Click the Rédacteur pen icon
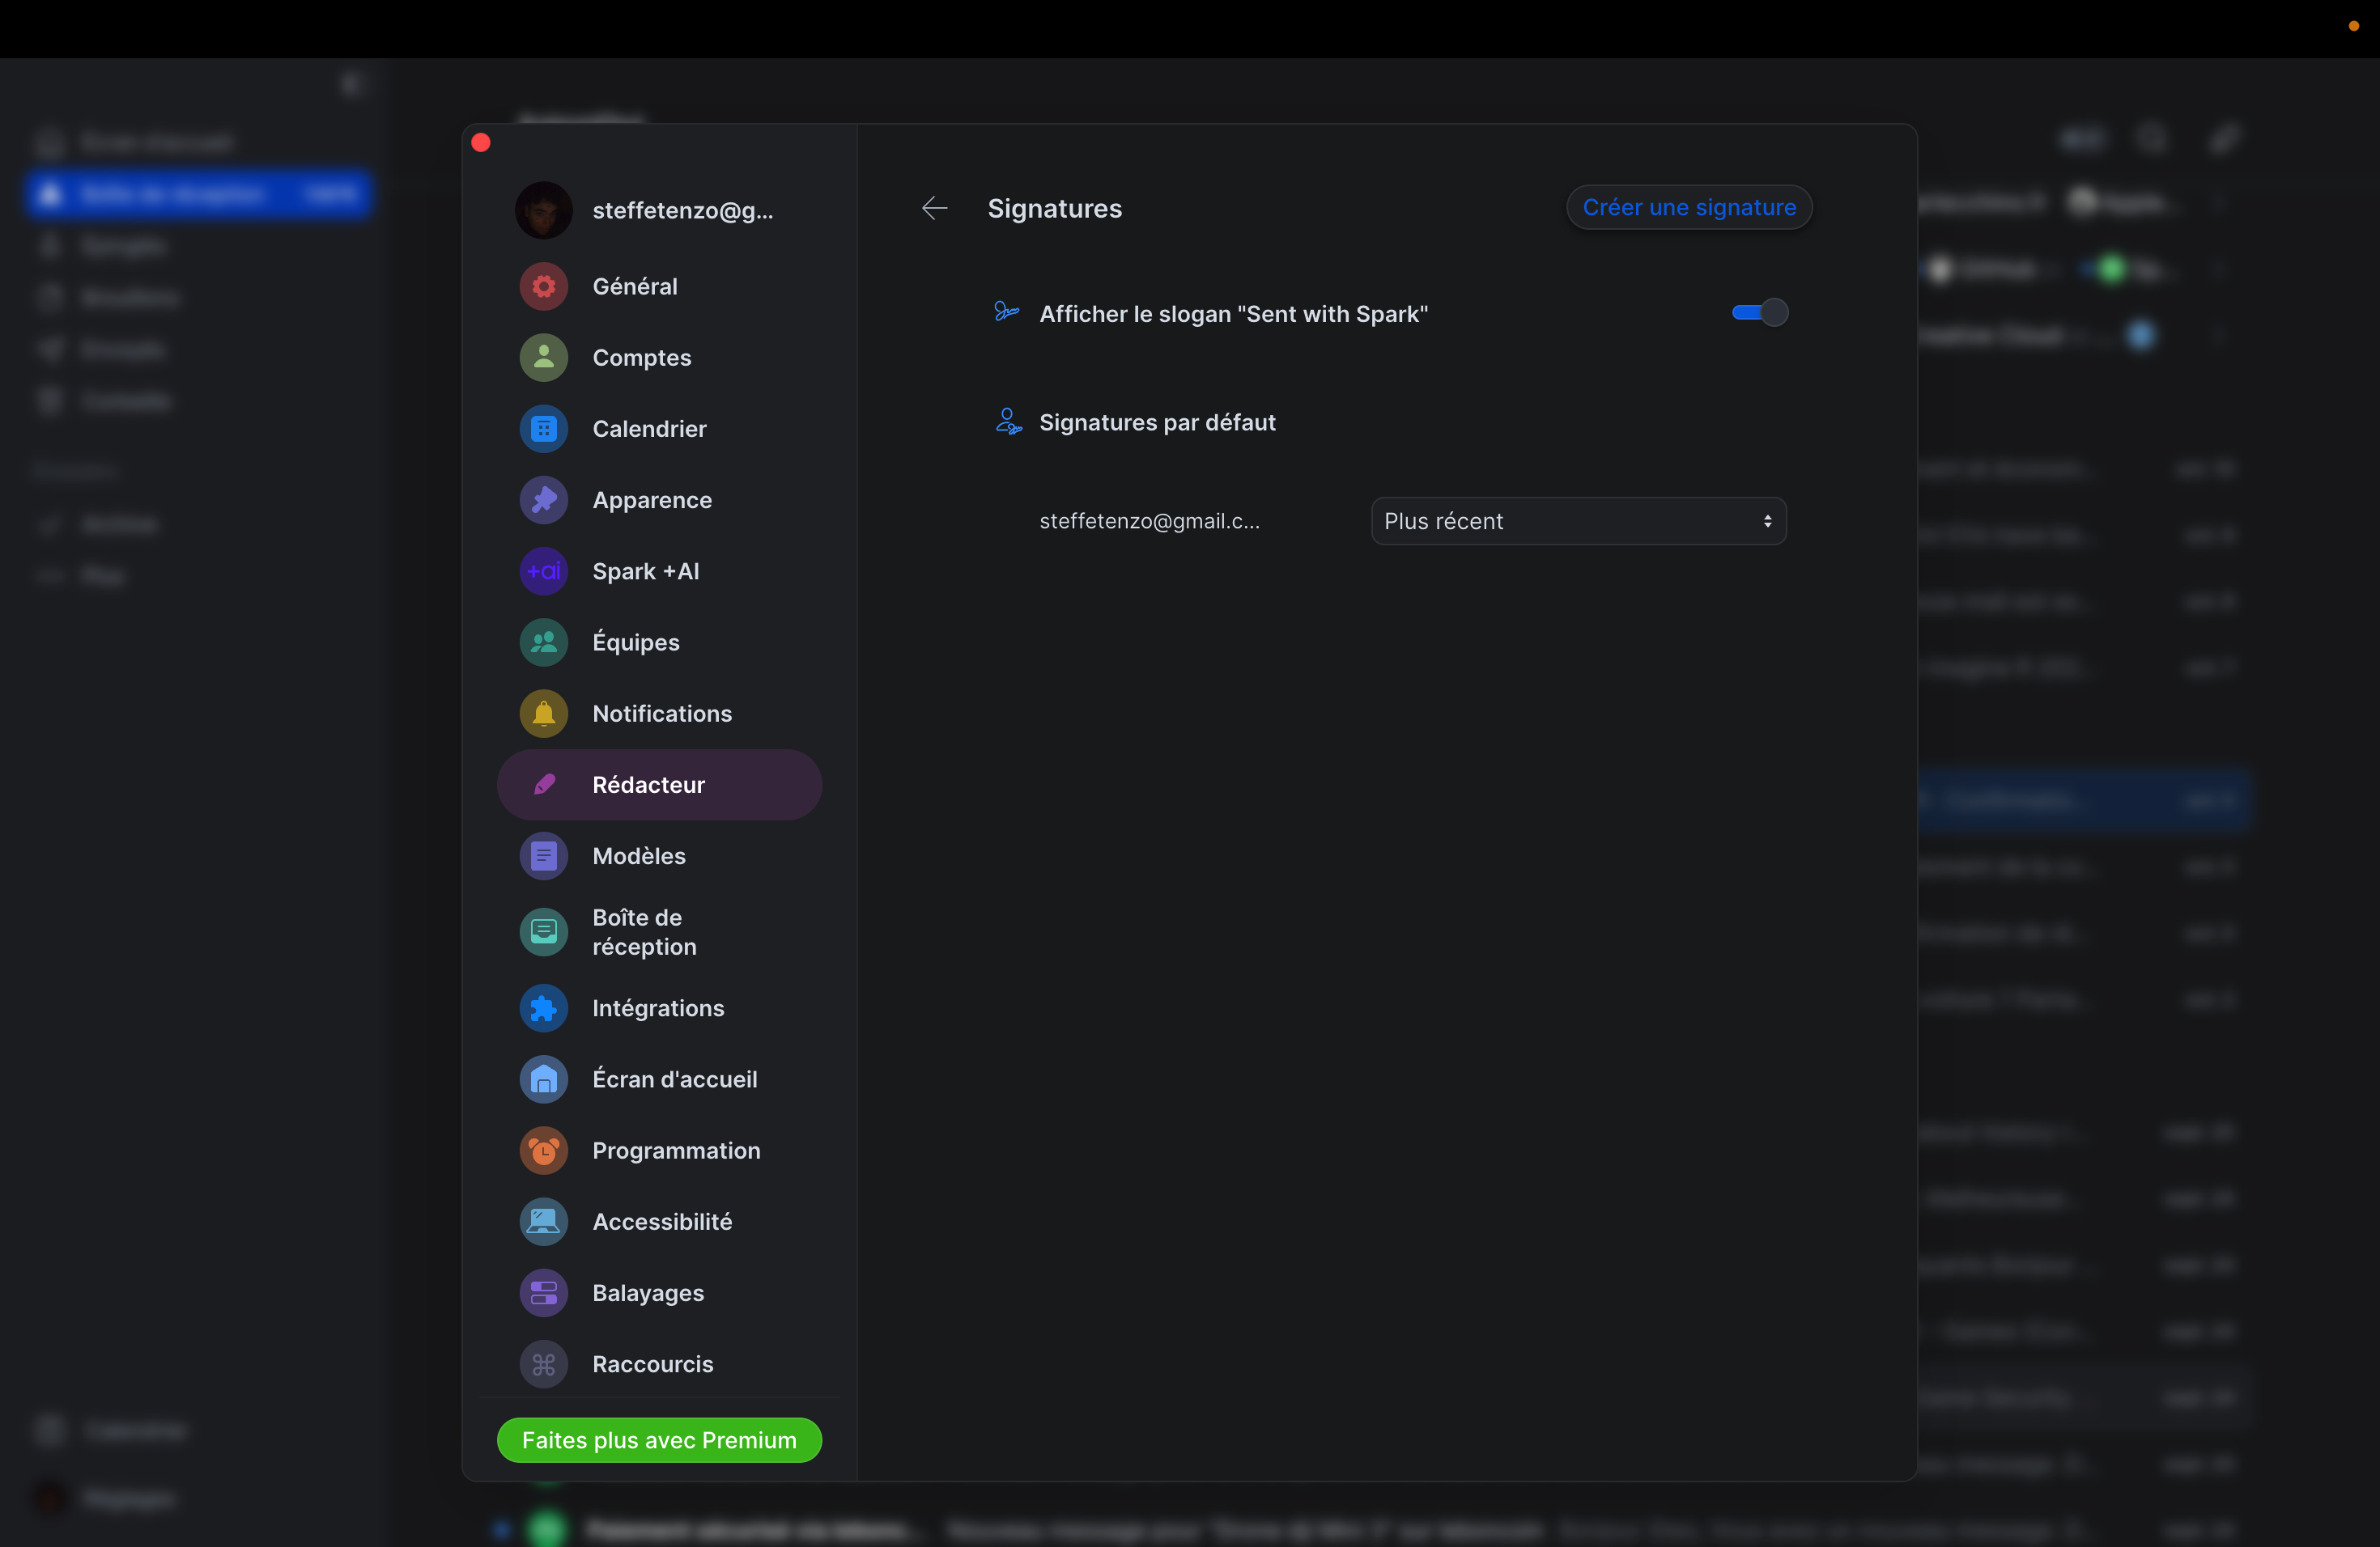Image resolution: width=2380 pixels, height=1547 pixels. click(543, 785)
